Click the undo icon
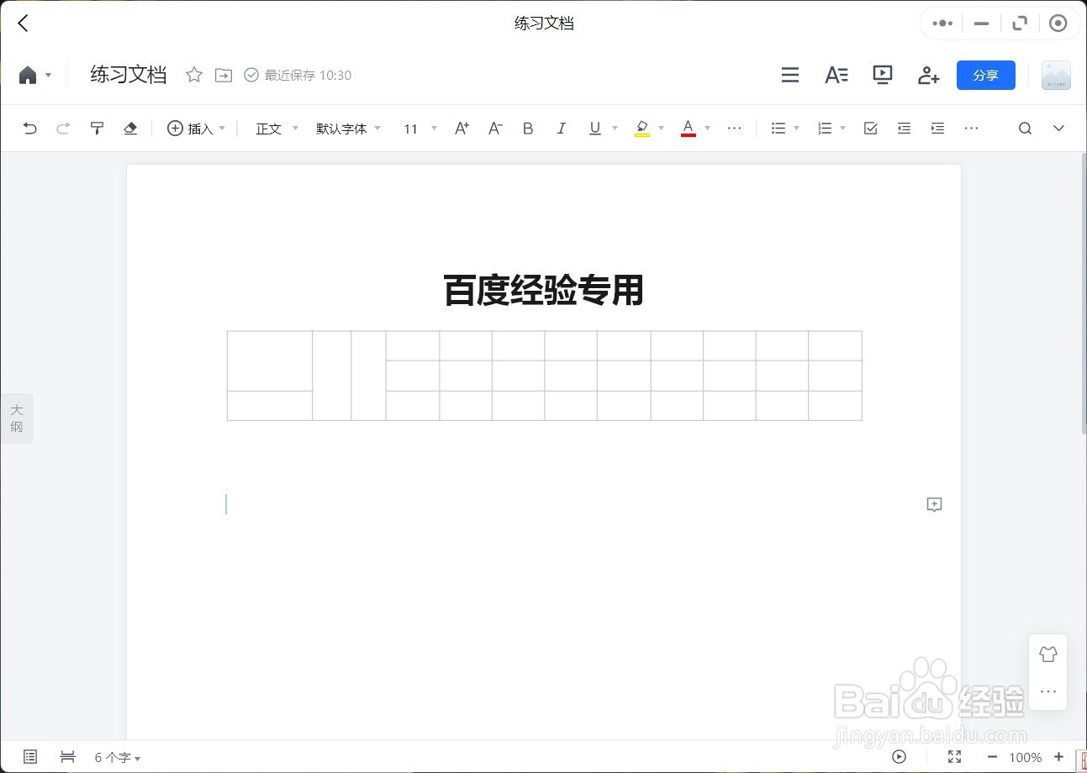The height and width of the screenshot is (773, 1087). click(30, 129)
